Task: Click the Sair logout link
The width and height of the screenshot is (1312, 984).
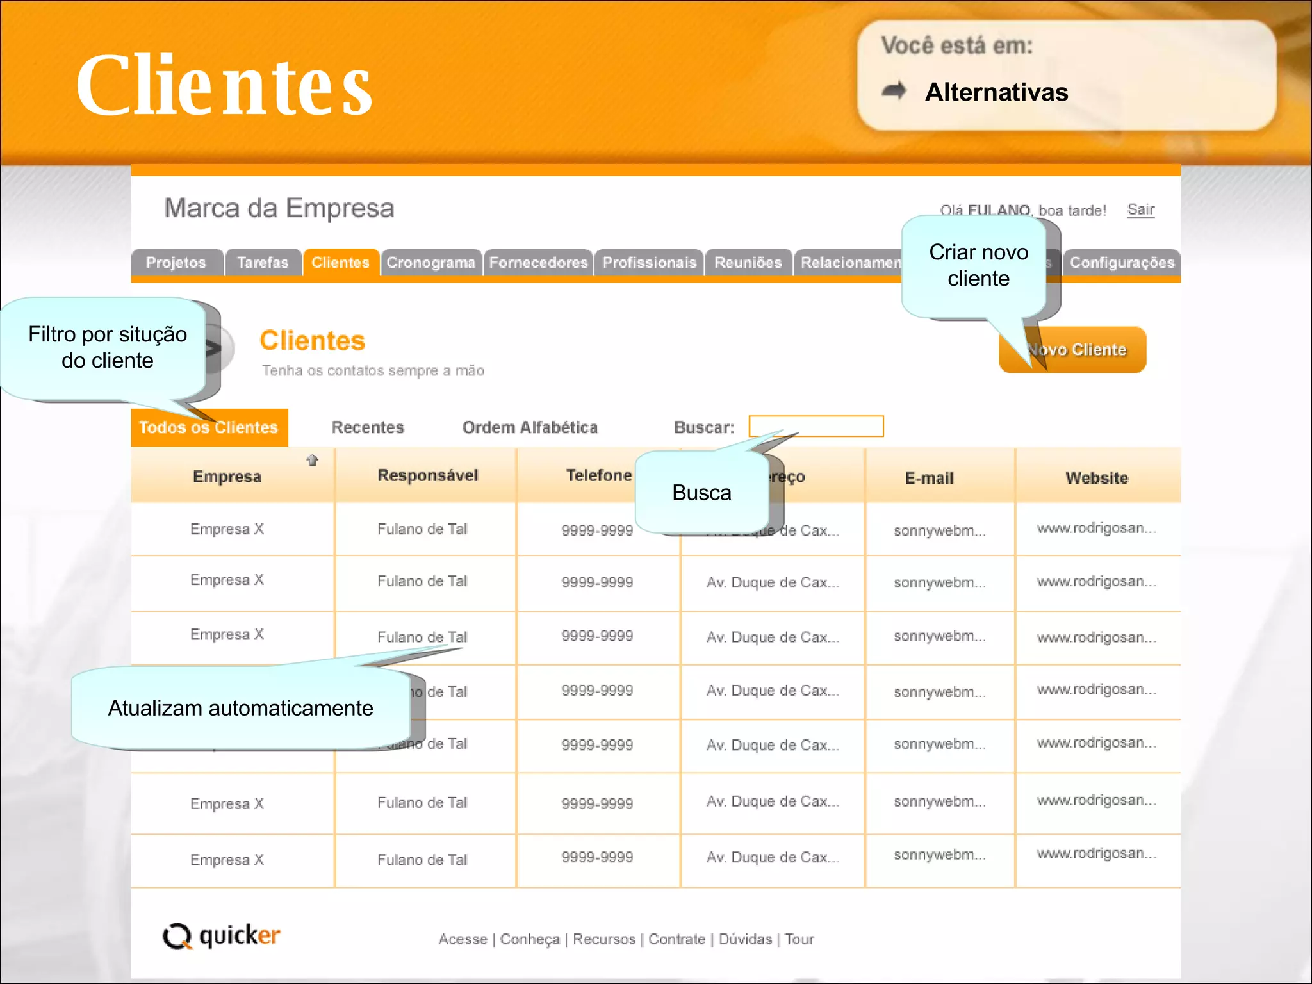Action: (1141, 209)
